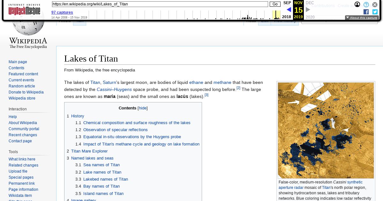Screen dimensions: 383x201
Task: Click the capture sparkline timeline graph
Action: point(184,15)
